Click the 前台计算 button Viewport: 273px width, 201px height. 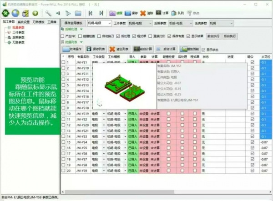click(x=143, y=49)
